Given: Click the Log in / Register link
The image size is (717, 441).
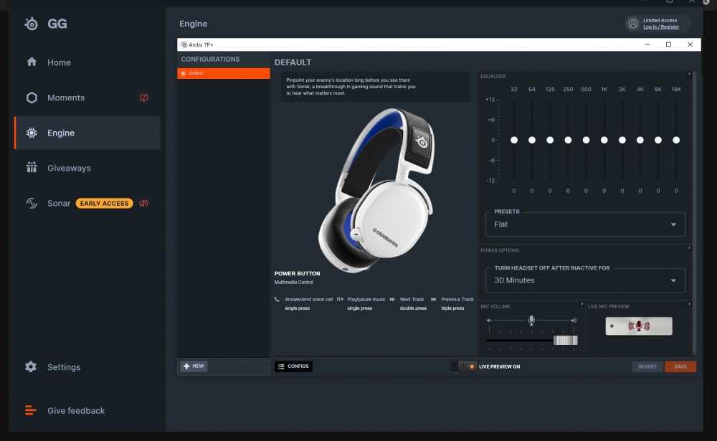Looking at the screenshot, I should point(661,27).
